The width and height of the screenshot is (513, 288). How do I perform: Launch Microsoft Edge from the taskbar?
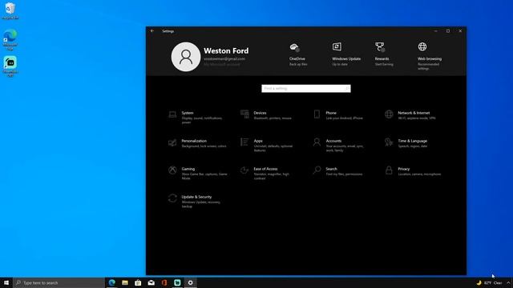pos(112,282)
